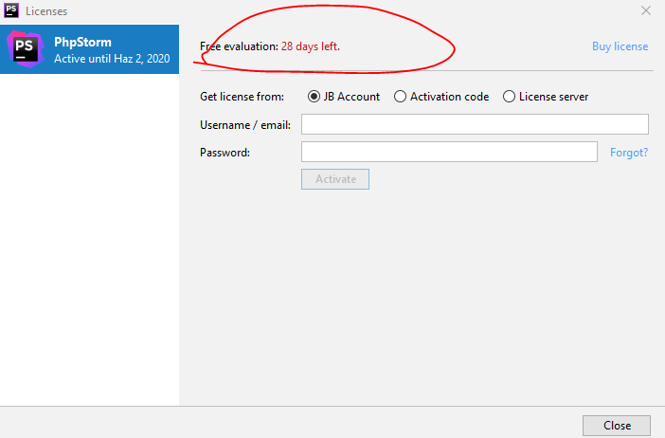665x438 pixels.
Task: Open the Forgot? password link
Action: click(629, 153)
